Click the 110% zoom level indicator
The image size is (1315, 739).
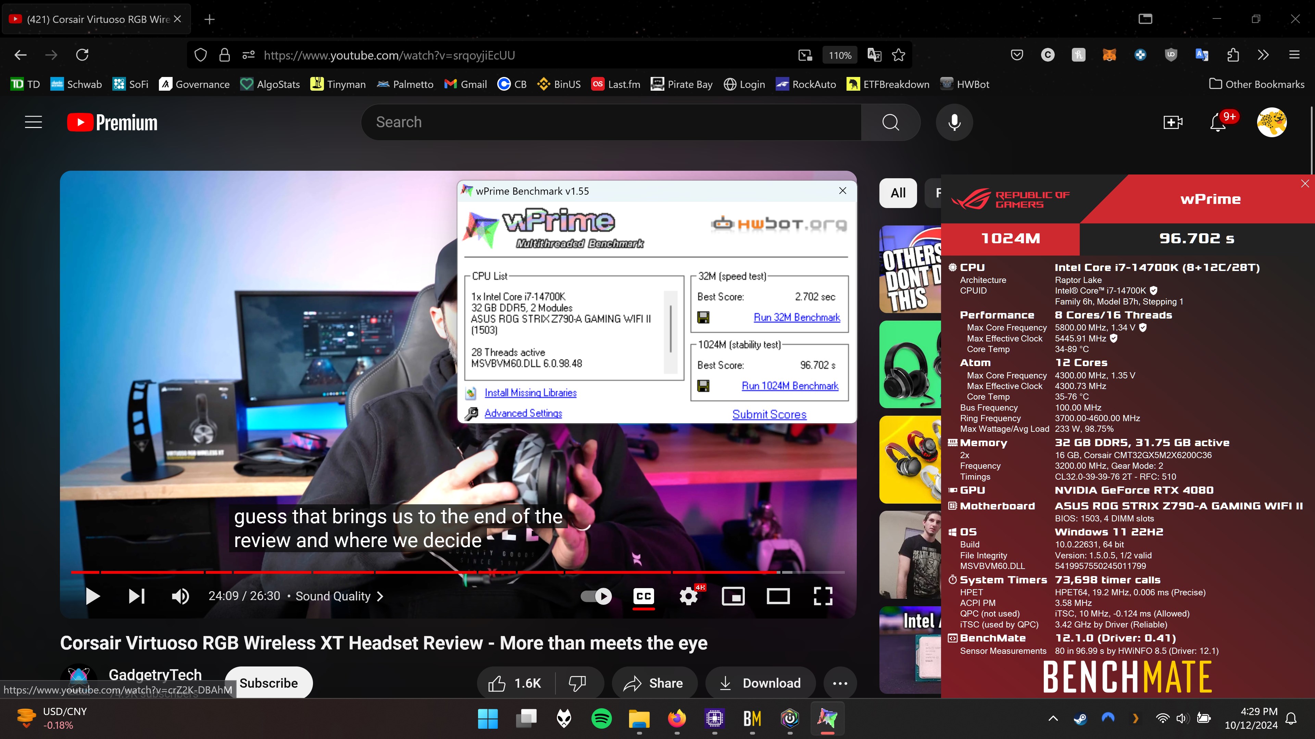pos(840,55)
